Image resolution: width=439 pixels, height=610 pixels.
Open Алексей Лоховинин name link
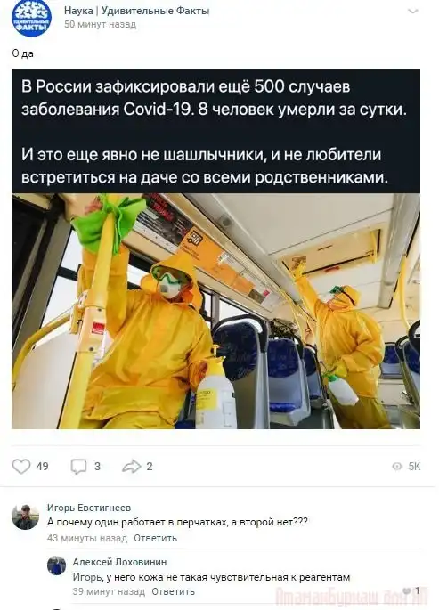click(x=119, y=562)
